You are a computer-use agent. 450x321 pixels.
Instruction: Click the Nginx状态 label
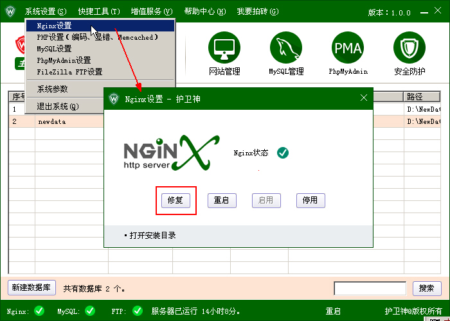click(251, 153)
